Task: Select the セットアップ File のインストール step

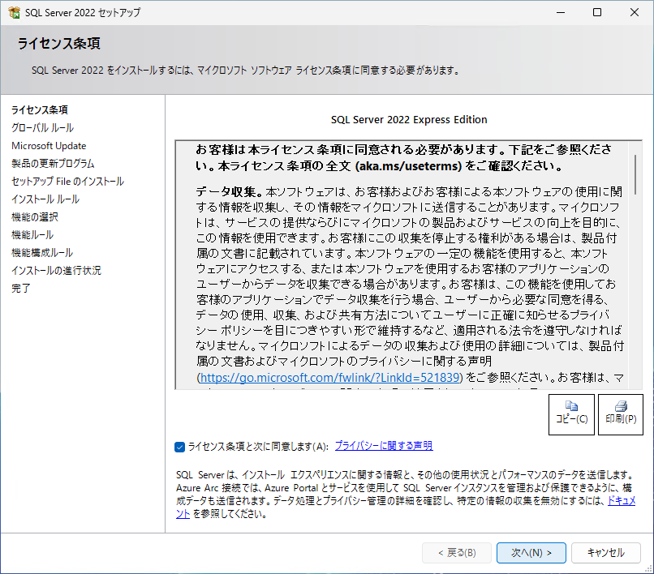Action: point(67,182)
